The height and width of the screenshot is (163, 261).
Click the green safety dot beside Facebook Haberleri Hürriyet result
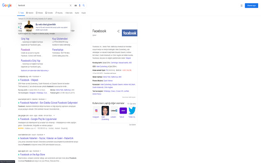coord(19,103)
